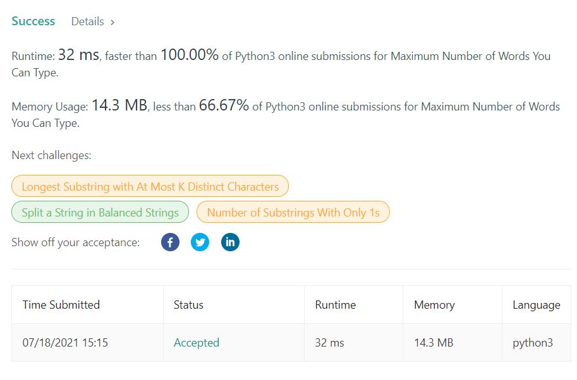577x380 pixels.
Task: Share acceptance on Facebook
Action: tap(170, 242)
